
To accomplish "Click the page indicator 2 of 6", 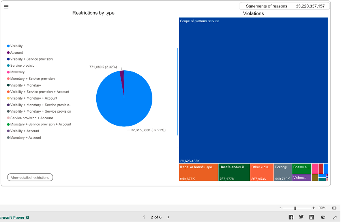I will coord(156,217).
